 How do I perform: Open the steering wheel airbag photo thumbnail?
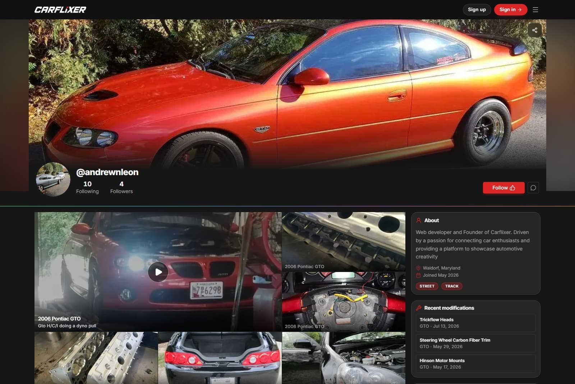(344, 301)
